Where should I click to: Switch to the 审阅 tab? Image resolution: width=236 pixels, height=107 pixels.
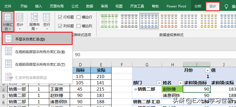coord(104,6)
